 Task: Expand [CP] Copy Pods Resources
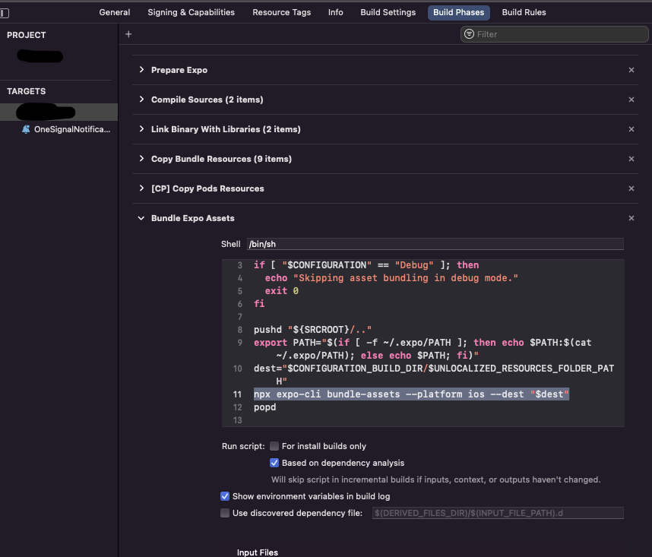(x=141, y=188)
